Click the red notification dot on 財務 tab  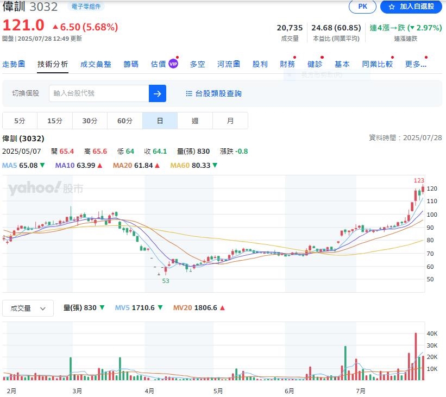click(294, 56)
